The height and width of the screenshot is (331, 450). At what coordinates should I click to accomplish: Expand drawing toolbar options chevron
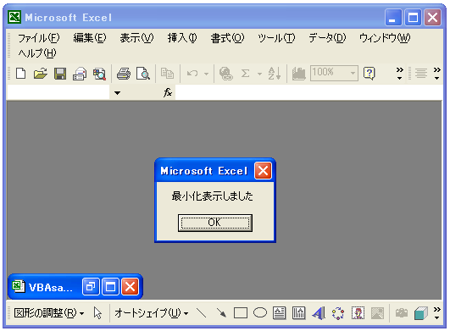click(x=437, y=313)
